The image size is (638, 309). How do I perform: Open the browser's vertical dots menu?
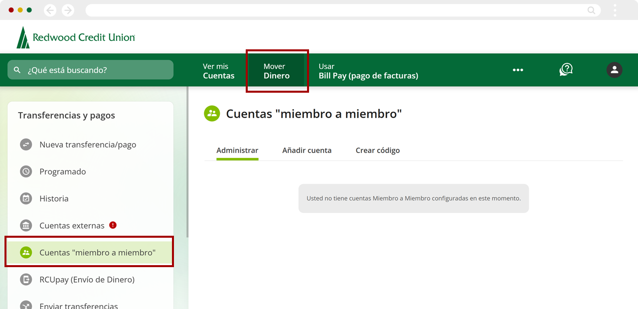click(x=615, y=10)
